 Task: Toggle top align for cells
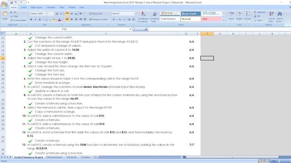pyautogui.click(x=67, y=14)
